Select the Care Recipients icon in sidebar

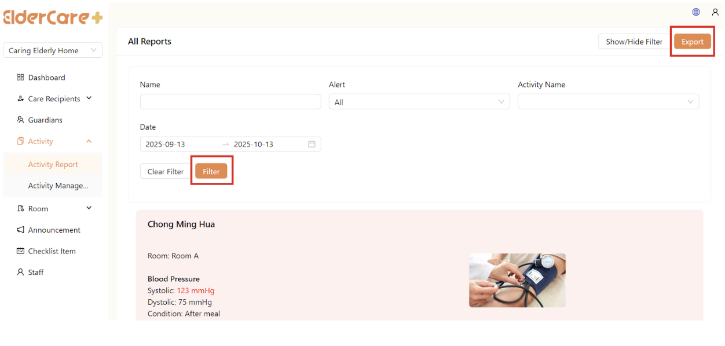pyautogui.click(x=19, y=98)
